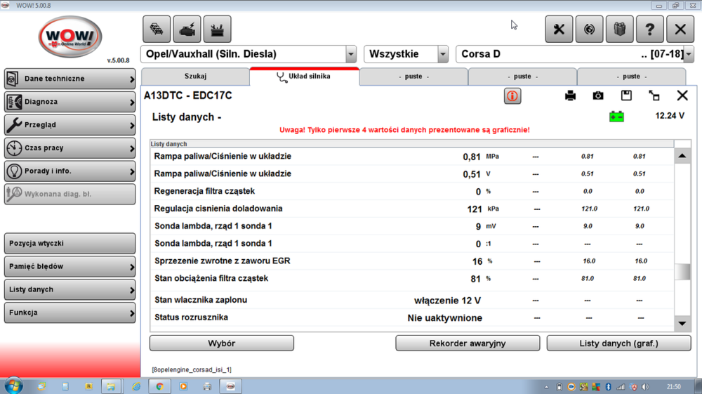Image resolution: width=702 pixels, height=394 pixels.
Task: Click the engine diagnostics toolbar icon
Action: [x=187, y=29]
